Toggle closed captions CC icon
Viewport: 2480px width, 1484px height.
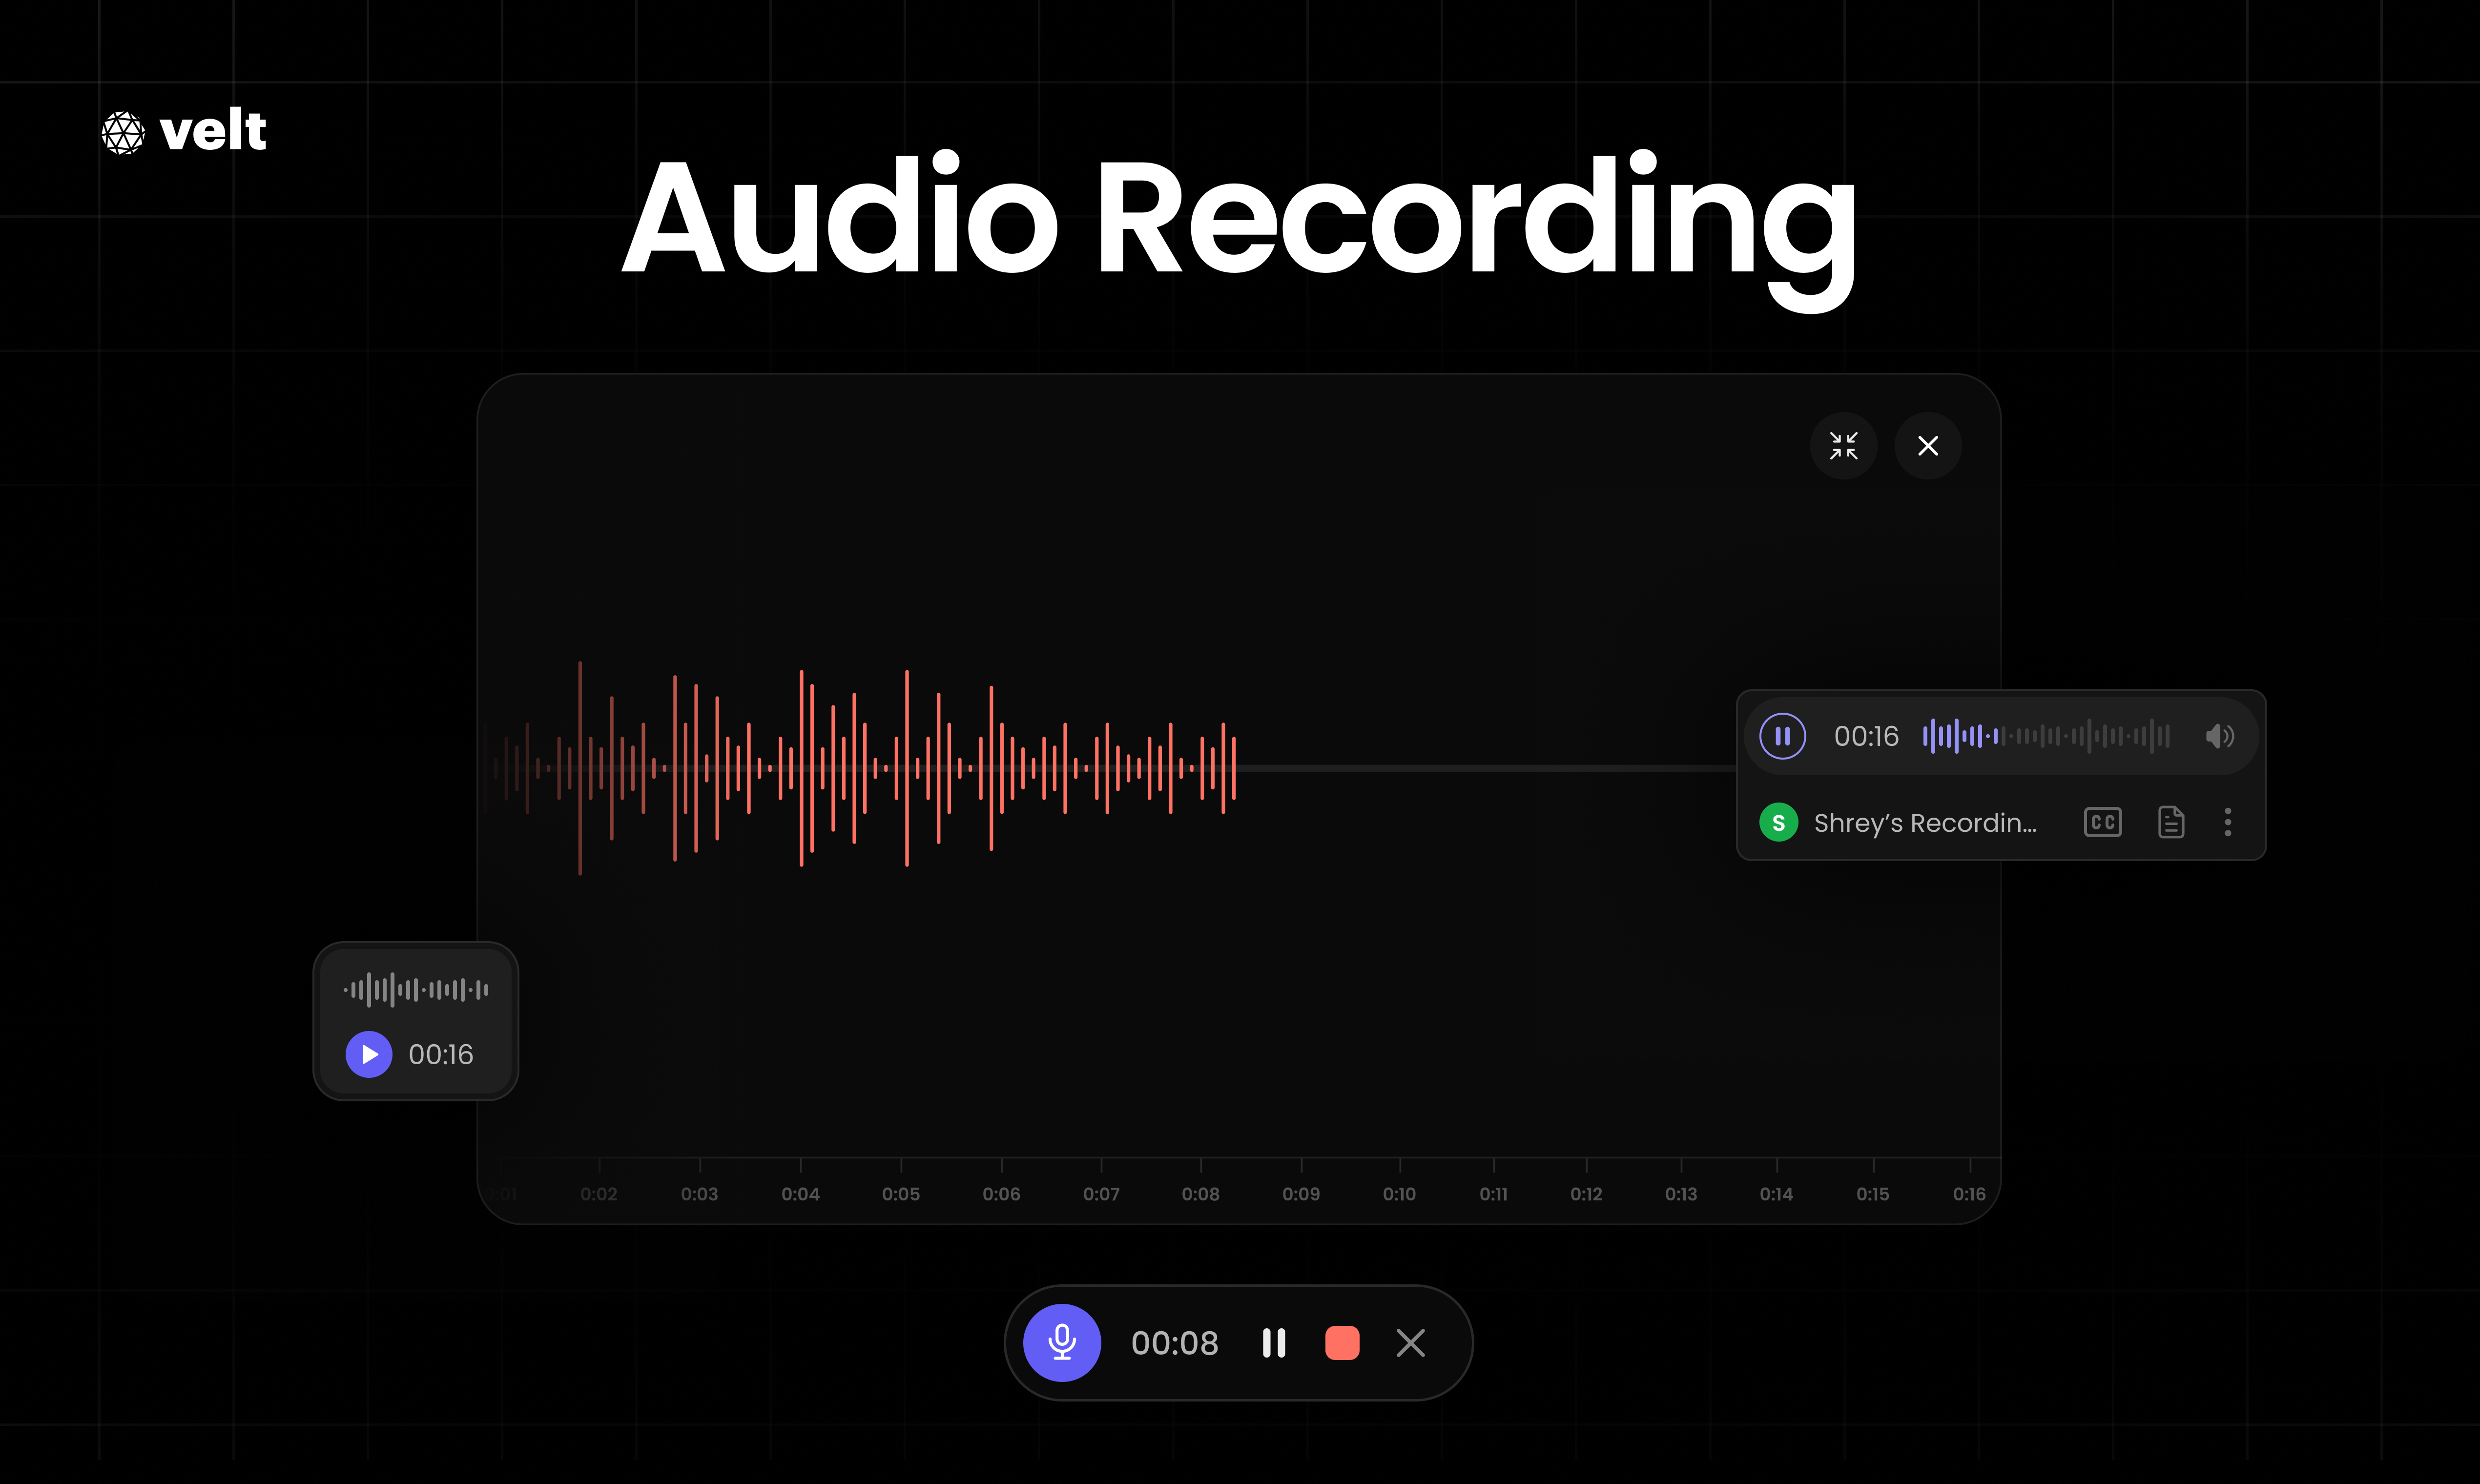coord(2102,823)
